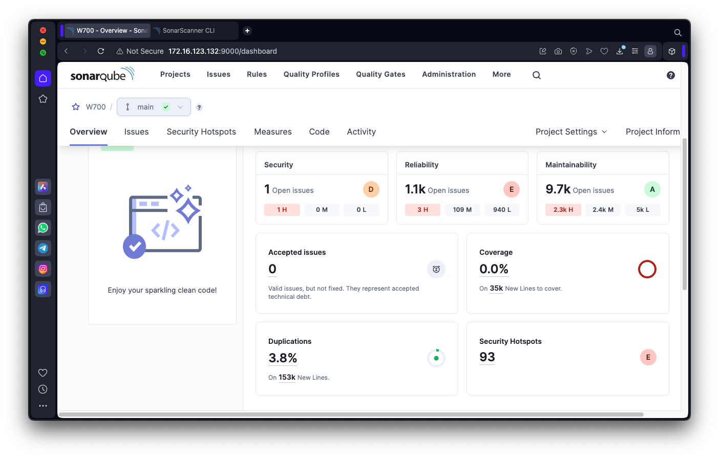Image resolution: width=719 pixels, height=458 pixels.
Task: Switch to the SonarScanner CLI browser tab
Action: coord(195,31)
